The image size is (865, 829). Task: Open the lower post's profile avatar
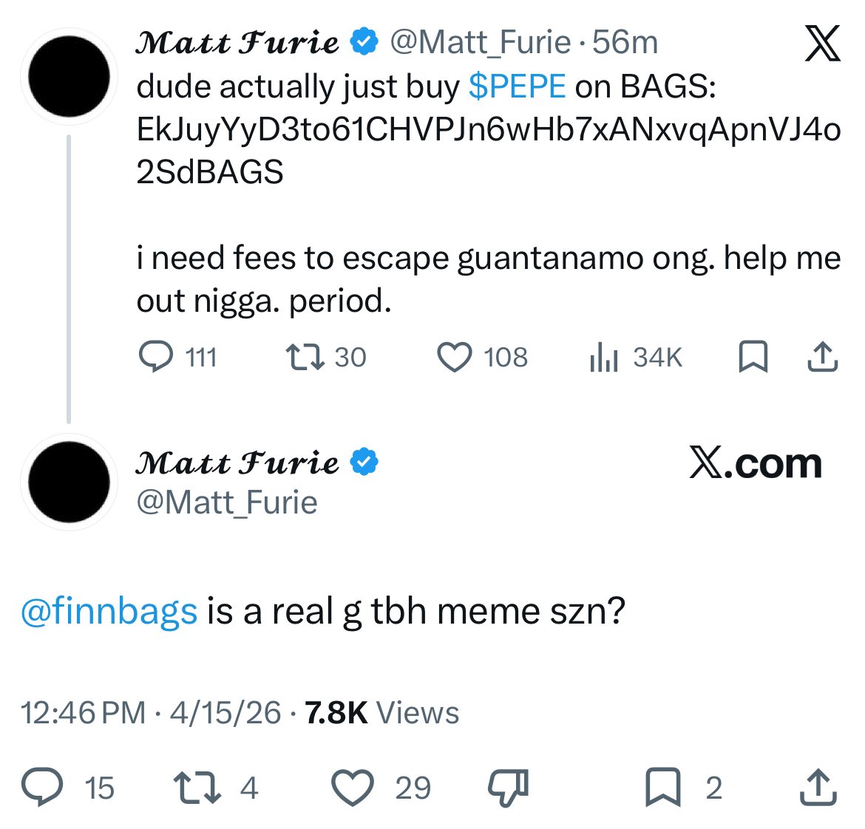tap(69, 482)
